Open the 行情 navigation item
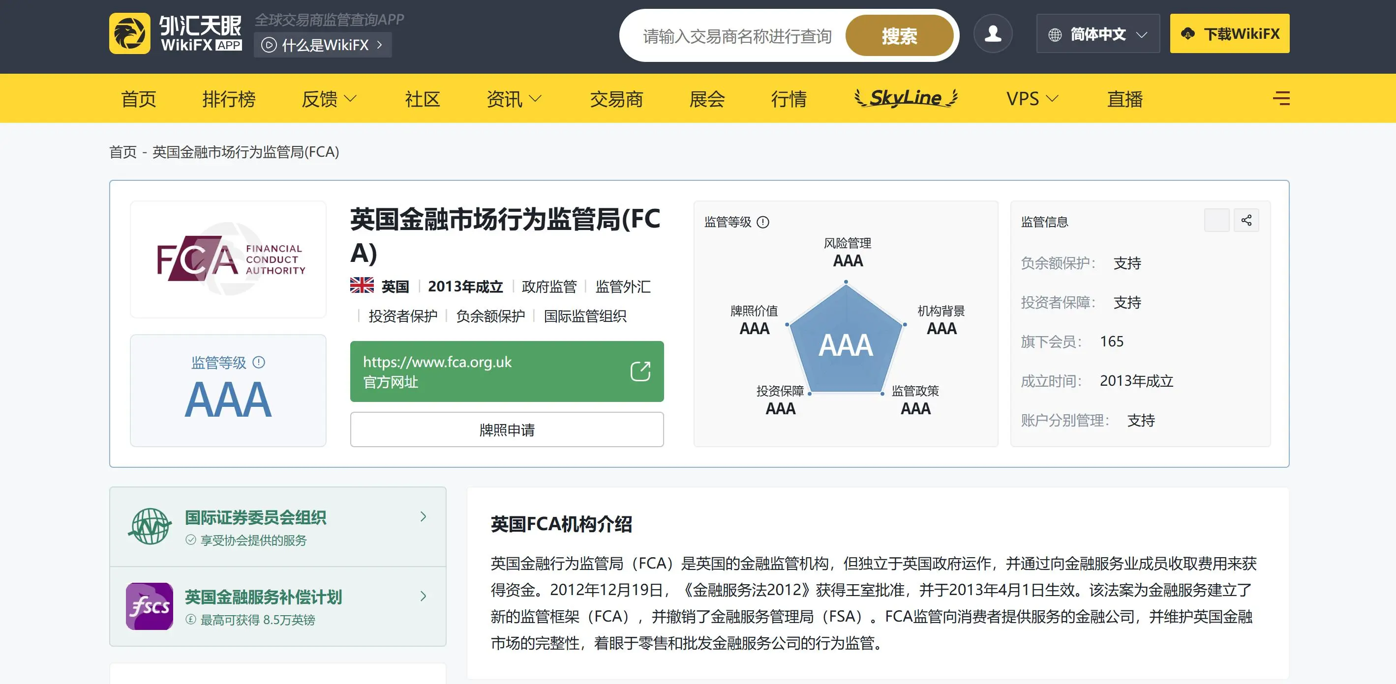Image resolution: width=1396 pixels, height=684 pixels. tap(789, 99)
